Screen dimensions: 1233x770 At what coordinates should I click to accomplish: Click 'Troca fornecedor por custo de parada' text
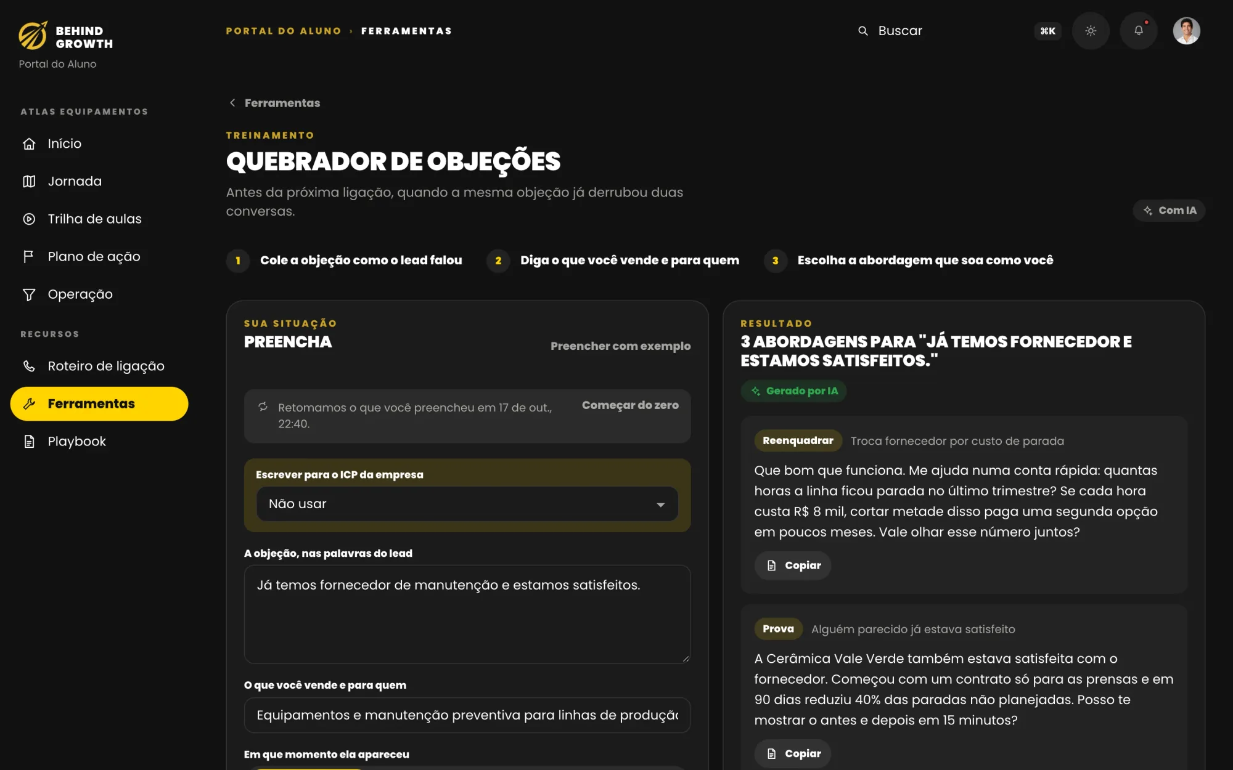click(x=957, y=441)
